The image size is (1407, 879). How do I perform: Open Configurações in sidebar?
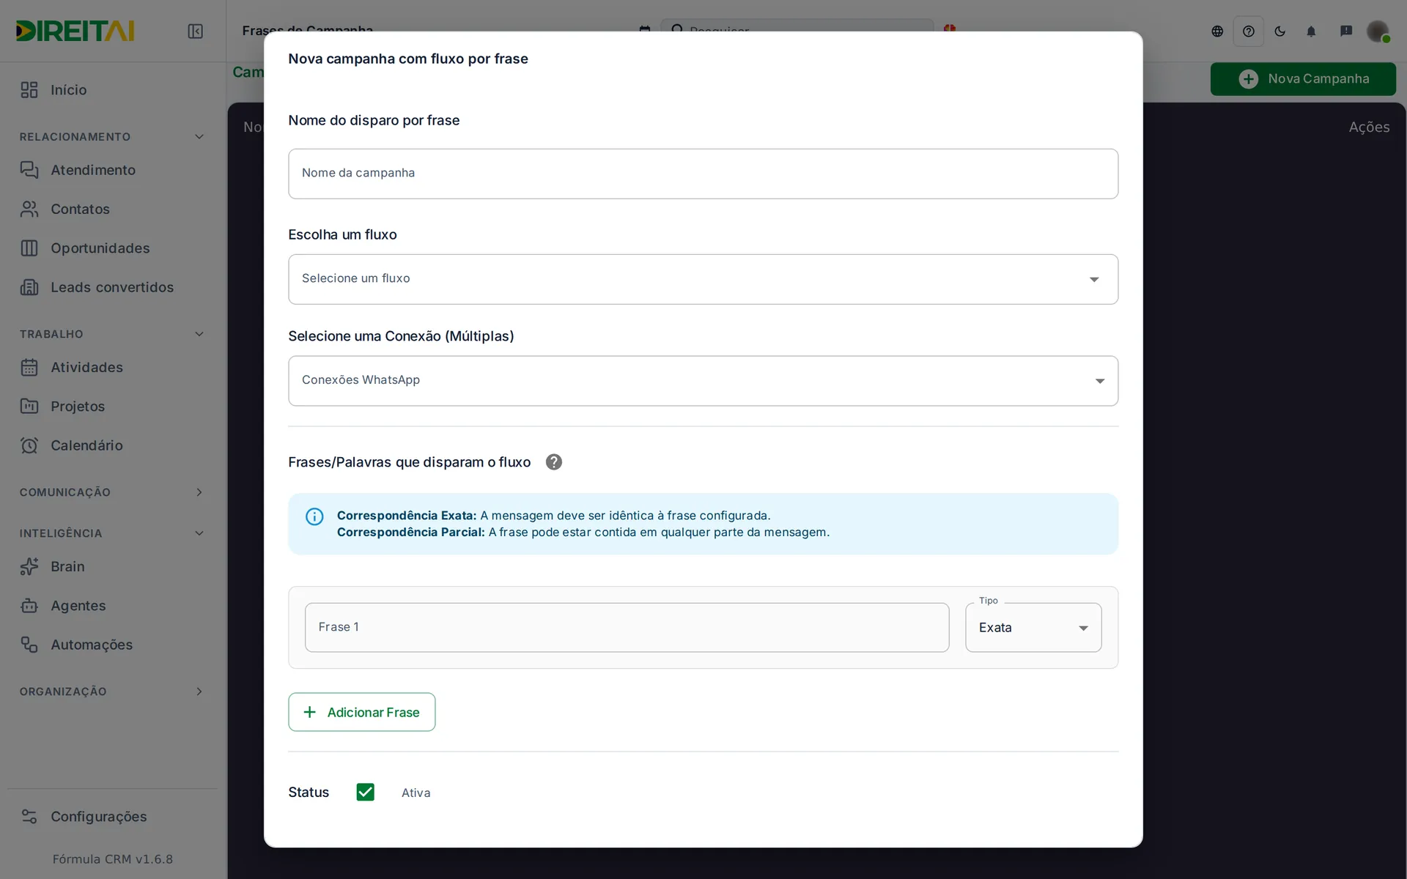112,817
